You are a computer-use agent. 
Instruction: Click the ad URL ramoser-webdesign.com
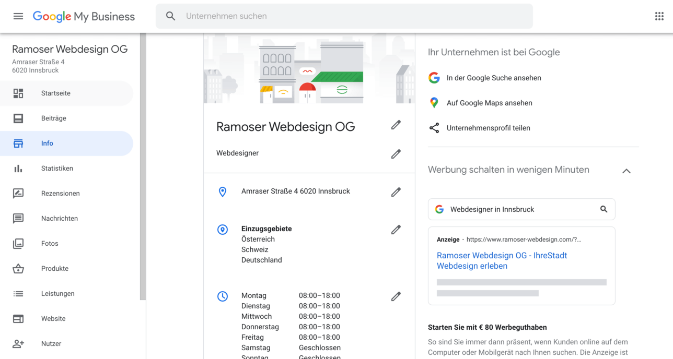tap(524, 240)
